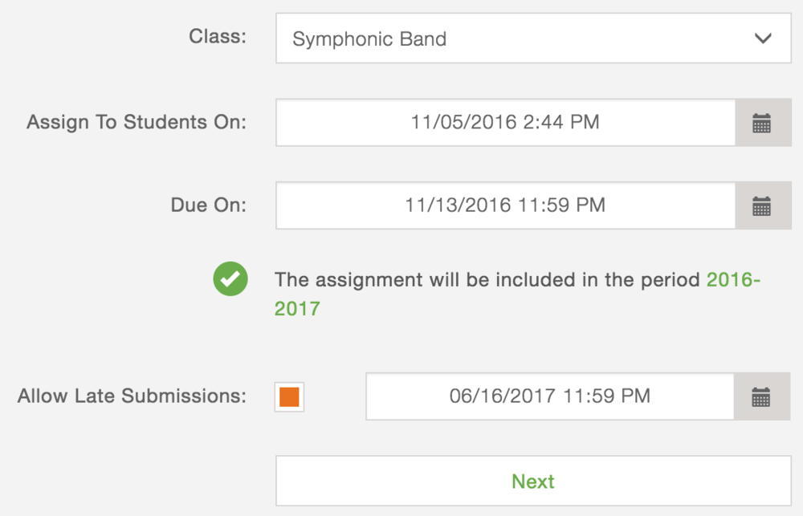Open the Due On calendar picker
The height and width of the screenshot is (516, 803).
coord(763,205)
